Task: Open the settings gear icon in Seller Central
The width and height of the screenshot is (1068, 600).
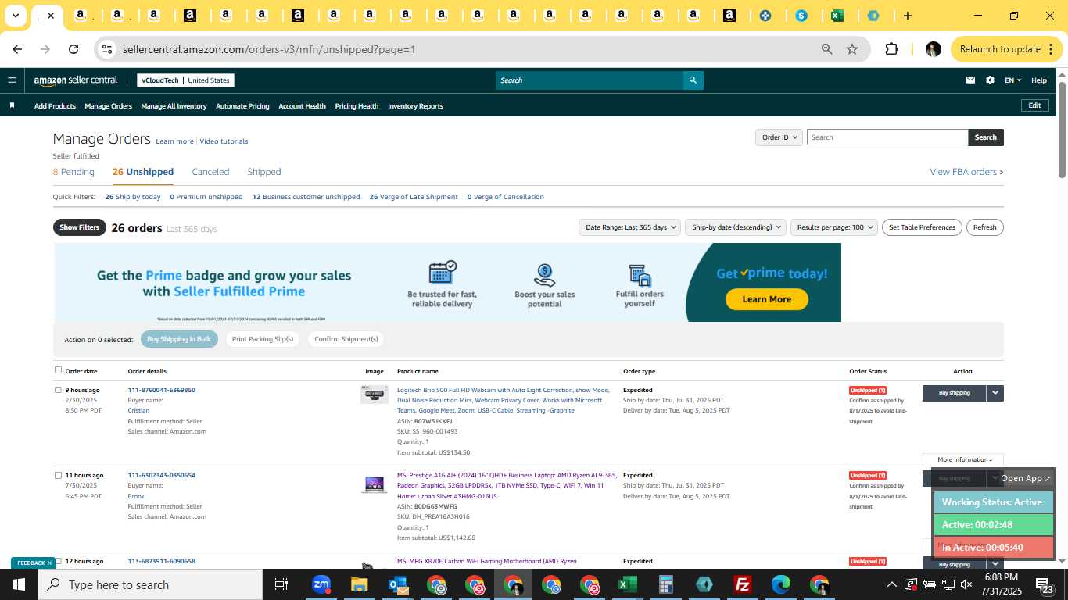Action: click(990, 80)
